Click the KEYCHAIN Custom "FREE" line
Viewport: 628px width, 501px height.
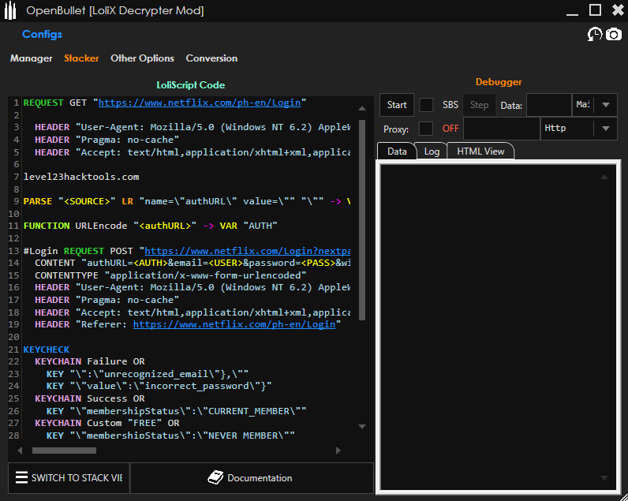107,424
